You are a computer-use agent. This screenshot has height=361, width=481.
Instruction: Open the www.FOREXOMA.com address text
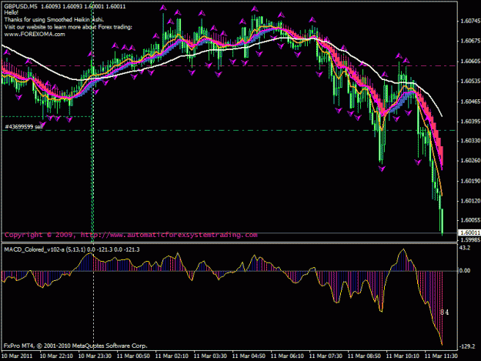(35, 34)
